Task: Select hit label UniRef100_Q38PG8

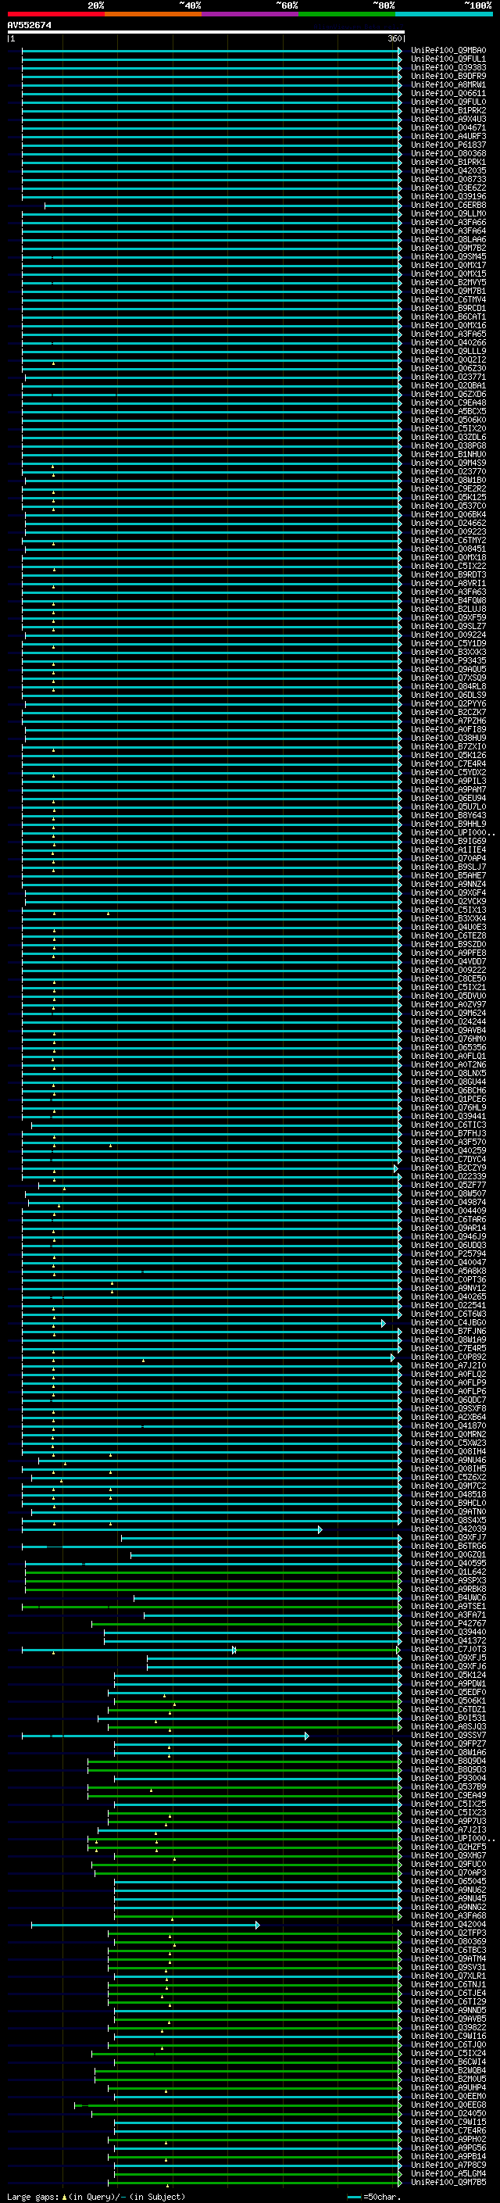Action: pyautogui.click(x=448, y=445)
